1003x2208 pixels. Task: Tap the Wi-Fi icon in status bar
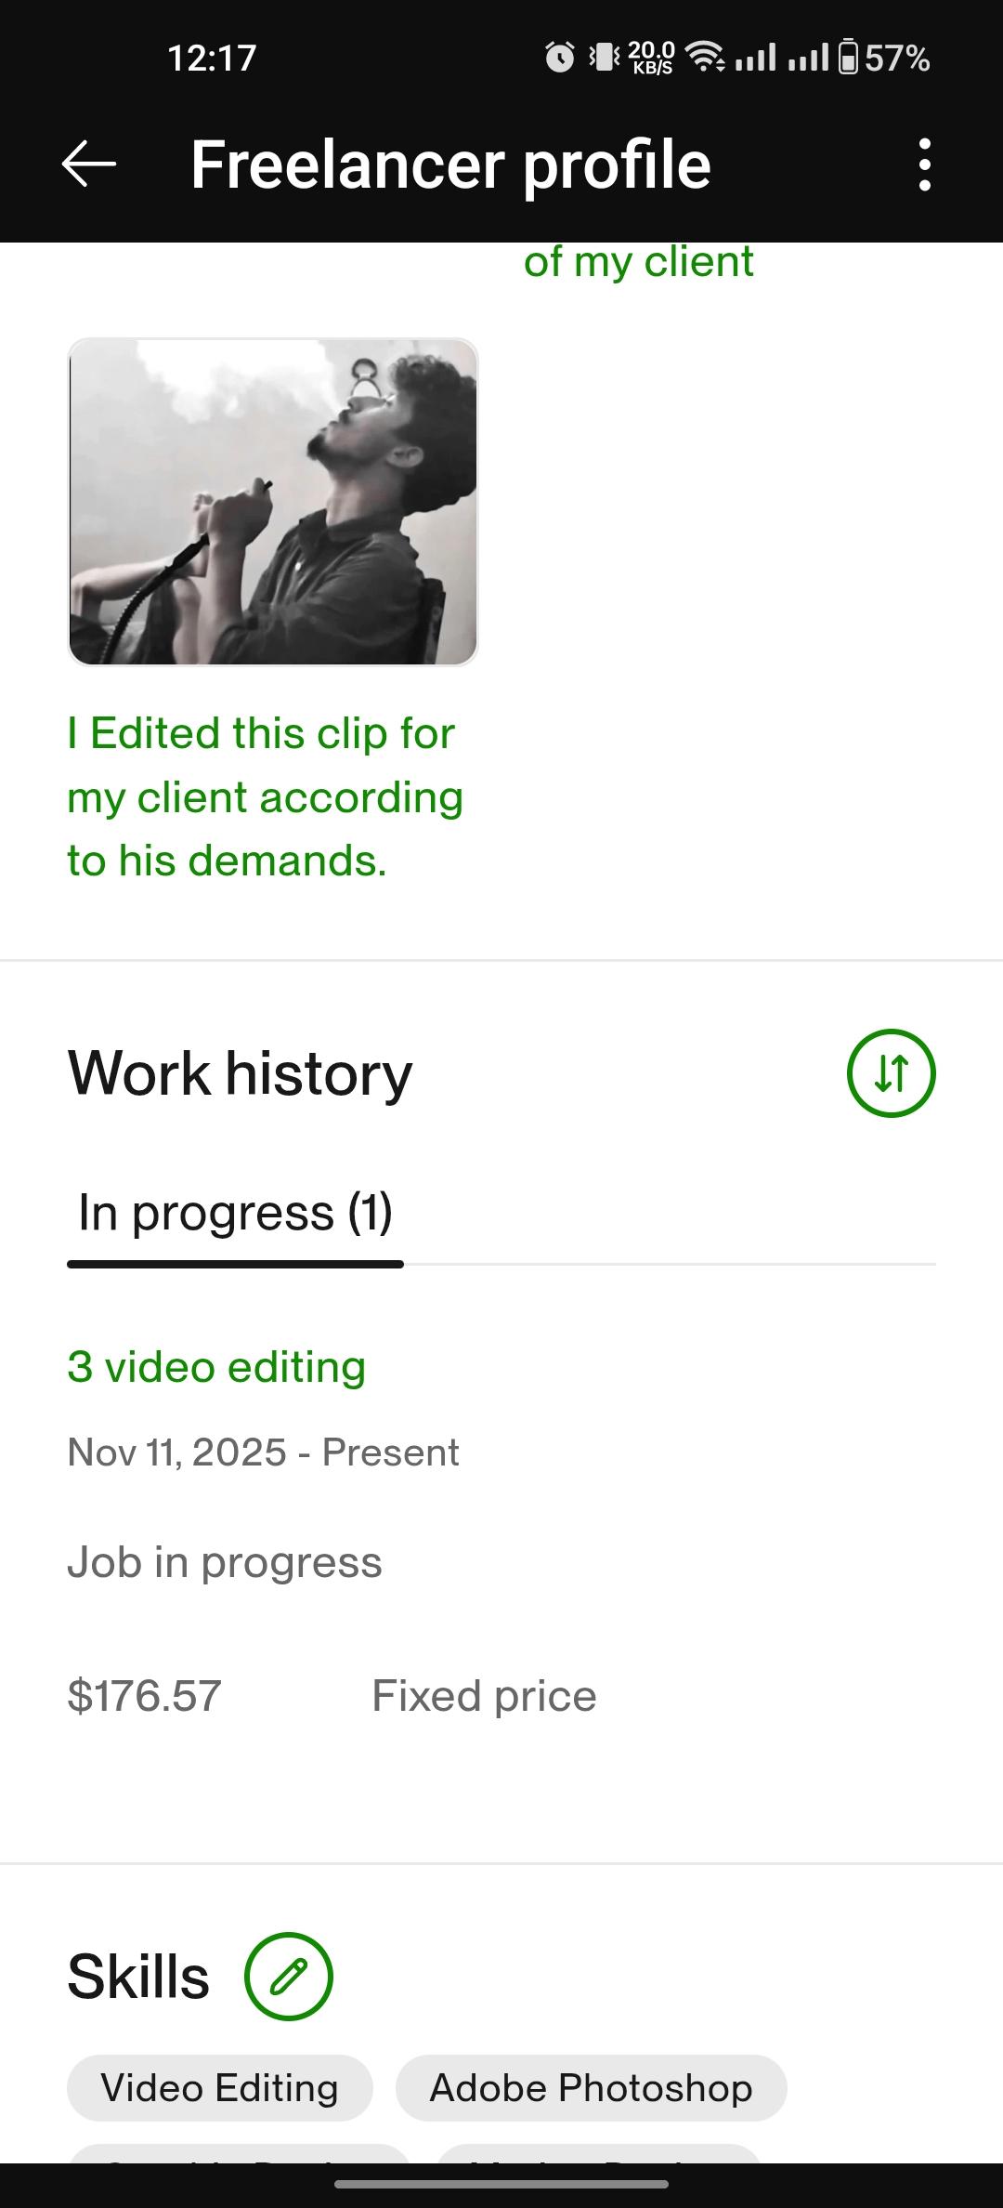pyautogui.click(x=706, y=58)
